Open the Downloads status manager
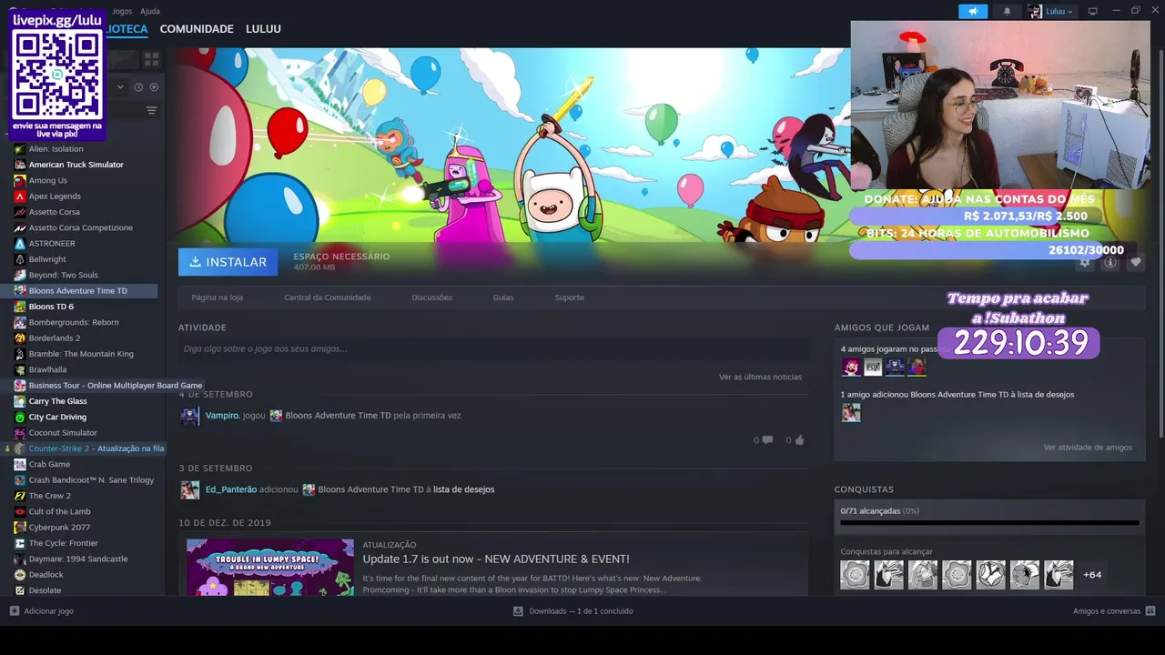1165x655 pixels. [573, 611]
